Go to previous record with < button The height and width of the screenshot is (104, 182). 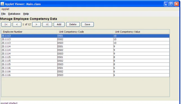click(x=17, y=24)
